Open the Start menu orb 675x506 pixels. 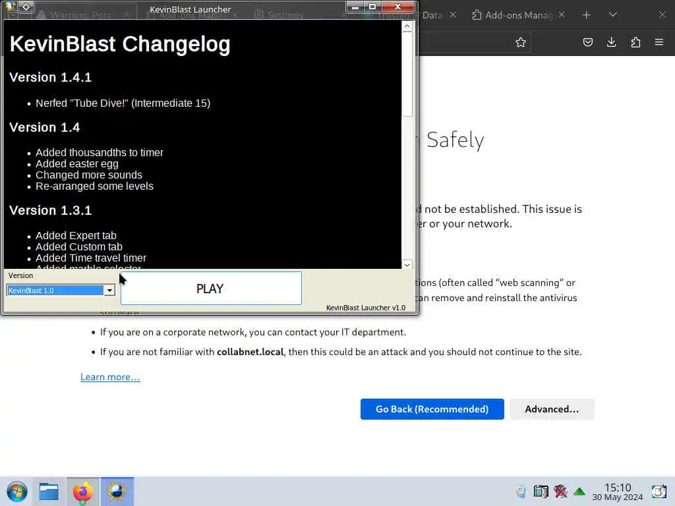[16, 492]
